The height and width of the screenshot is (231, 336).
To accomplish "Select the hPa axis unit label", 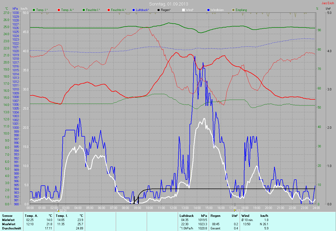I will (15, 9).
